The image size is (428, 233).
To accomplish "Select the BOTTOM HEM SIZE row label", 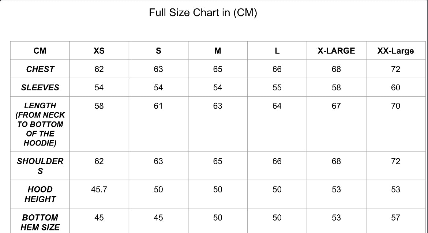I will [40, 222].
